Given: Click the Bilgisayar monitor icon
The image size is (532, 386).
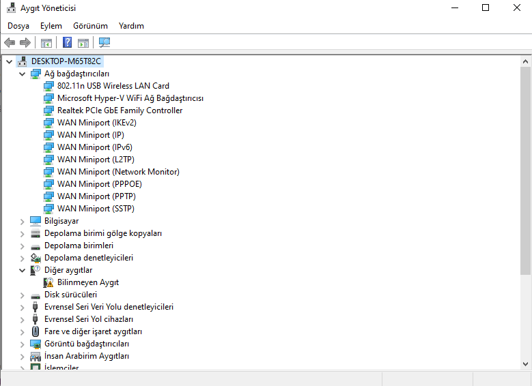Looking at the screenshot, I should pyautogui.click(x=36, y=221).
